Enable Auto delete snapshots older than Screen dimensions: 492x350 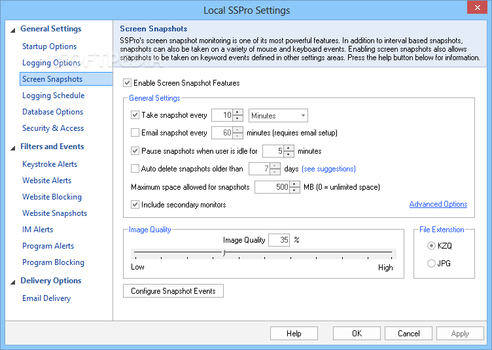pos(135,169)
